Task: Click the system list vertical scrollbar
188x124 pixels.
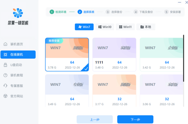Action: click(x=183, y=58)
